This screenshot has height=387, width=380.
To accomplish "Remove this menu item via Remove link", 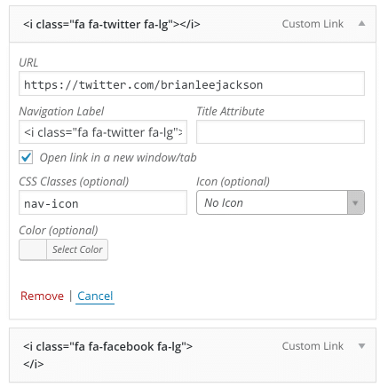I will pos(42,296).
